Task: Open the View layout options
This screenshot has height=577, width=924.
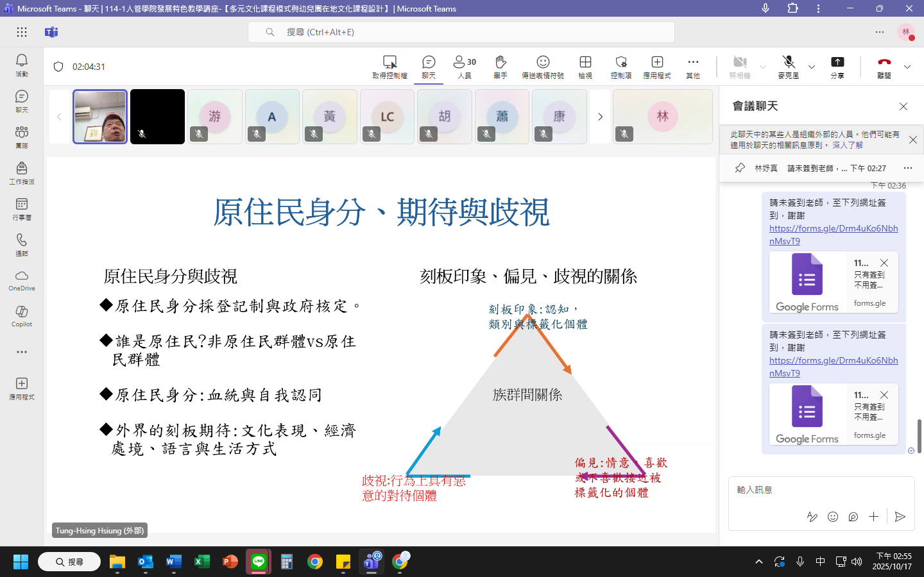Action: pos(585,66)
